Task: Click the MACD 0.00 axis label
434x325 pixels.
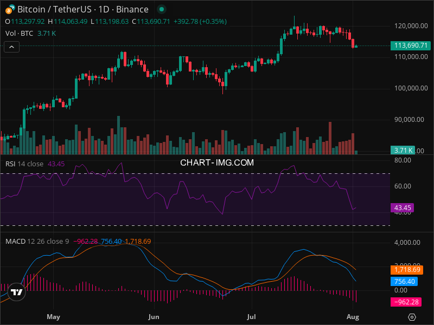Action: pyautogui.click(x=401, y=290)
